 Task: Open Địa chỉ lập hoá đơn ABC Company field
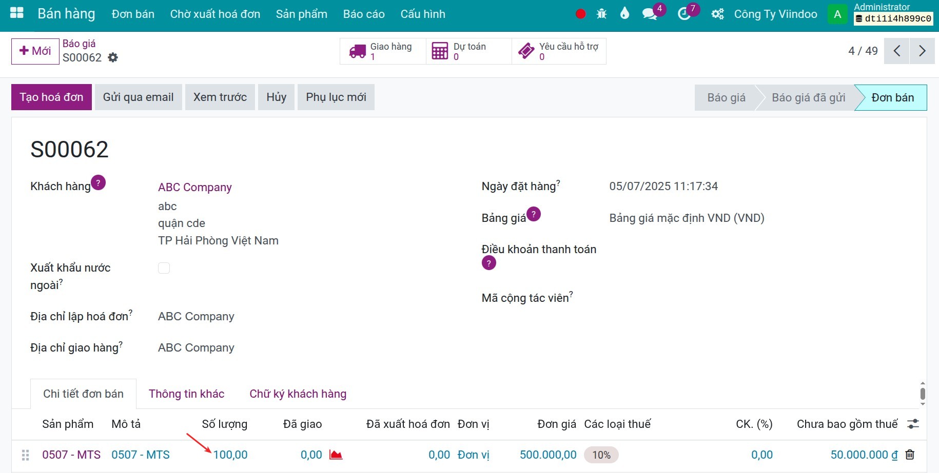pos(196,316)
